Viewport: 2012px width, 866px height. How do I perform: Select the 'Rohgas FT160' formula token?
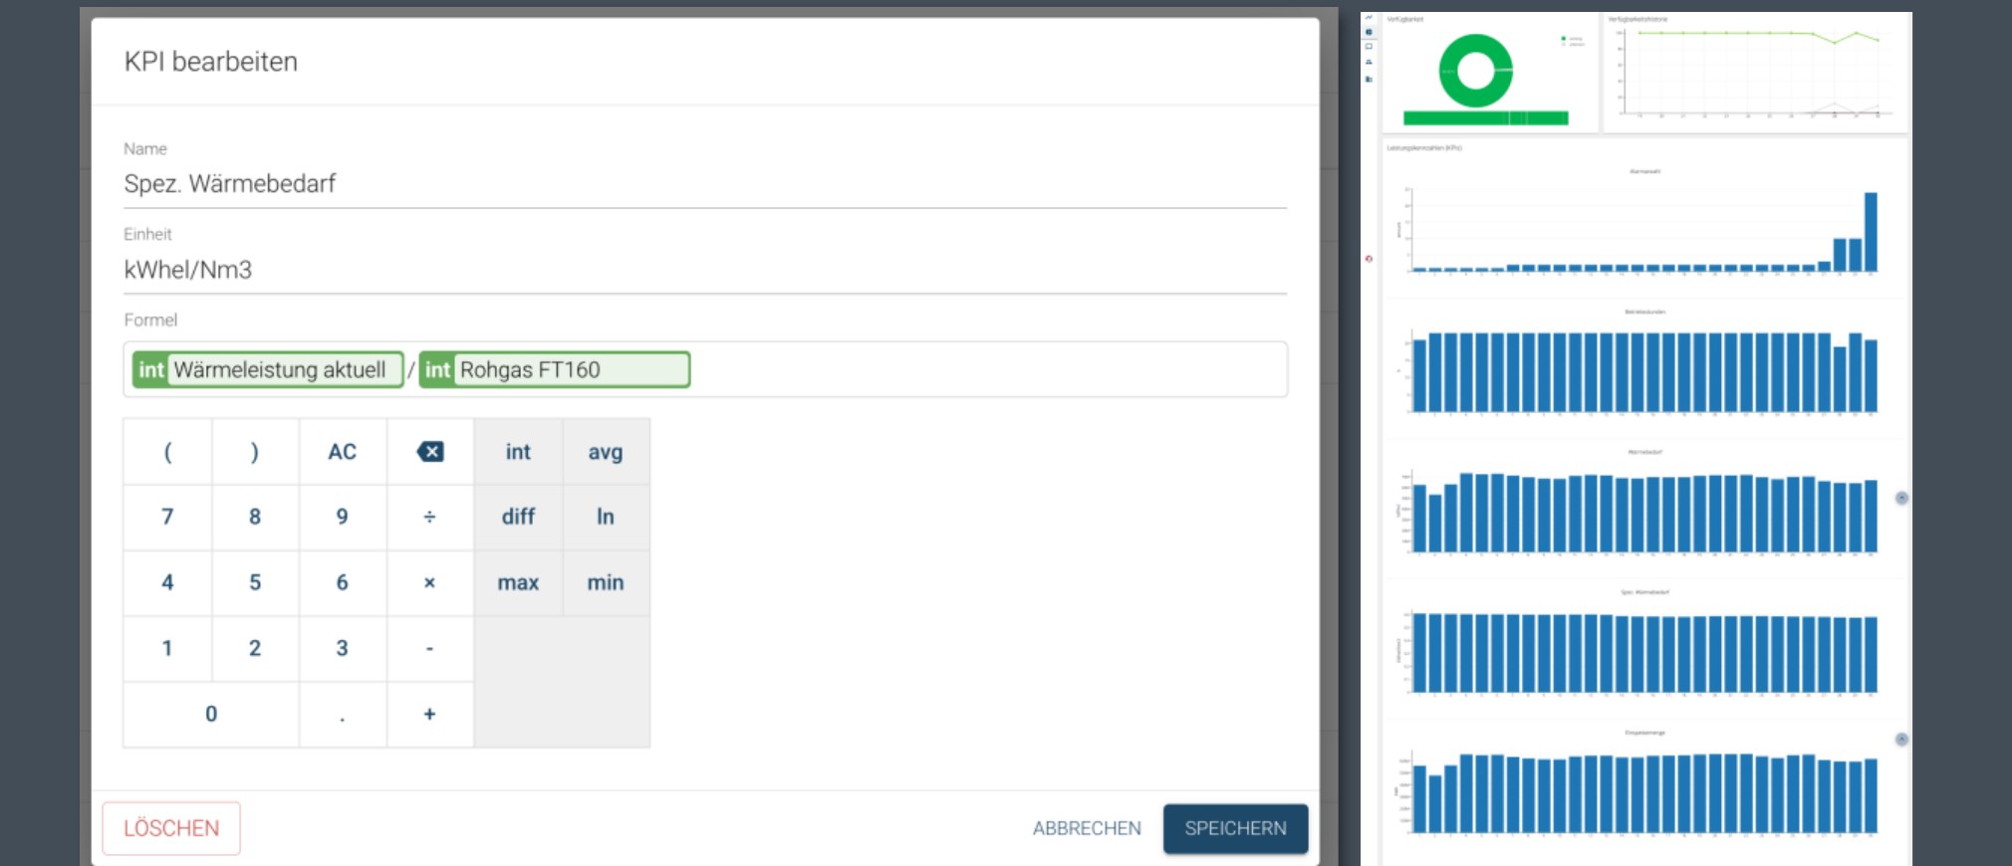[x=554, y=369]
